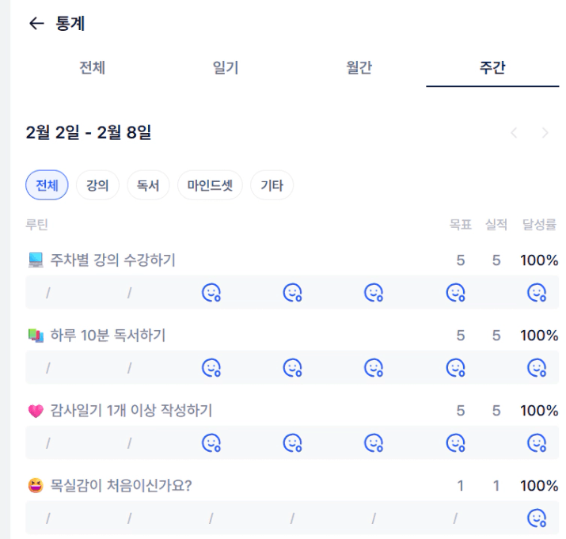
Task: Switch to the 일기 tab
Action: pos(226,68)
